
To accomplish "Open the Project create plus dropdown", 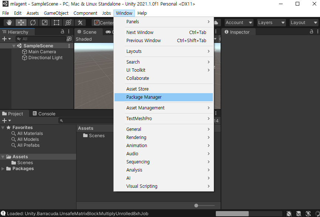I will click(x=6, y=121).
